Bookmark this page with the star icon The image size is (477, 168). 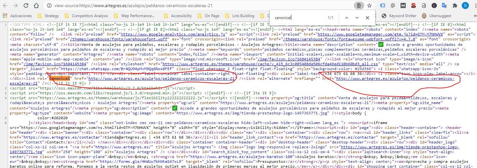point(369,5)
